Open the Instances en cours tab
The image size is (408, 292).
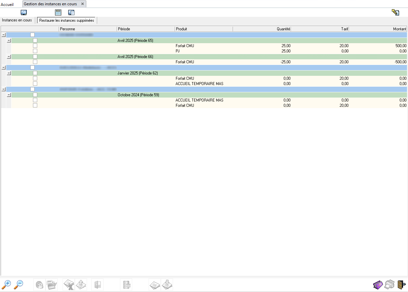coord(17,20)
